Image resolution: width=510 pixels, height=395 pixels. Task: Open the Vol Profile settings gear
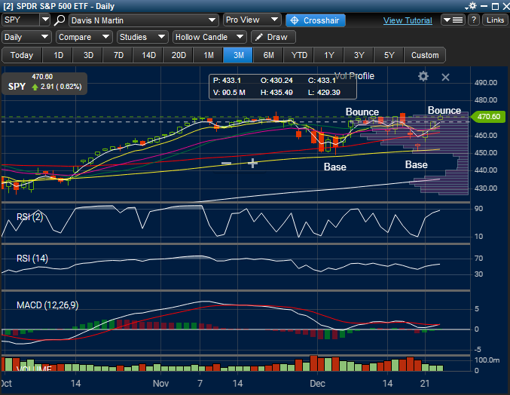(423, 76)
